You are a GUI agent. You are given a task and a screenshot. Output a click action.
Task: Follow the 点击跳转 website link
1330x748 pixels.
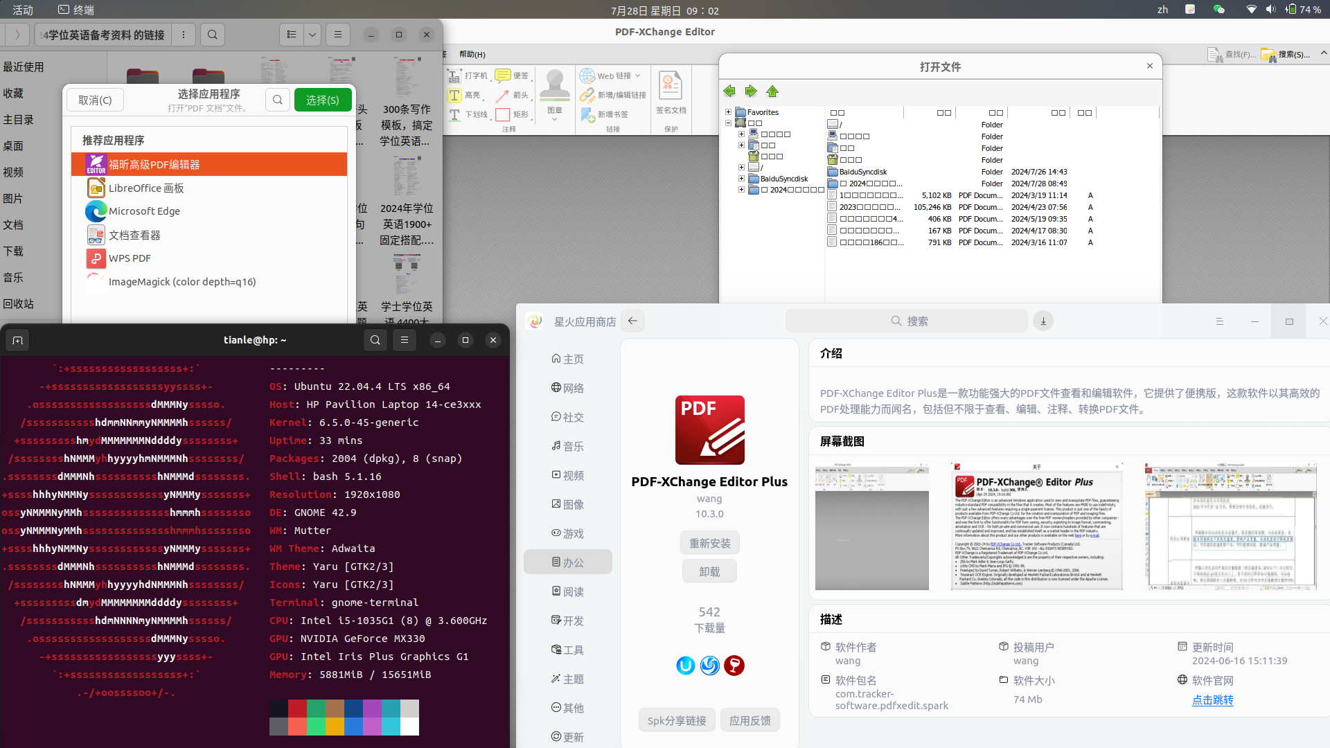coord(1212,700)
